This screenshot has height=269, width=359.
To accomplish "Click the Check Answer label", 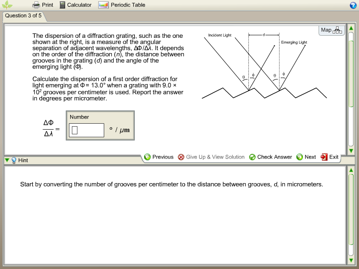I will tap(275, 157).
